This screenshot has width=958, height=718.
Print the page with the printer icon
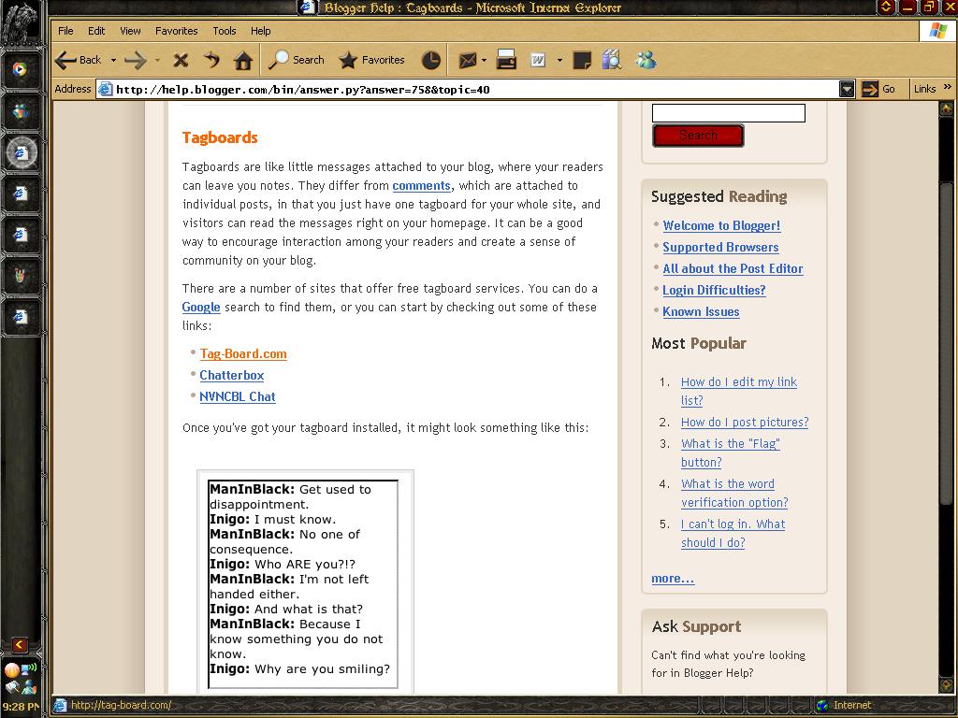(506, 60)
